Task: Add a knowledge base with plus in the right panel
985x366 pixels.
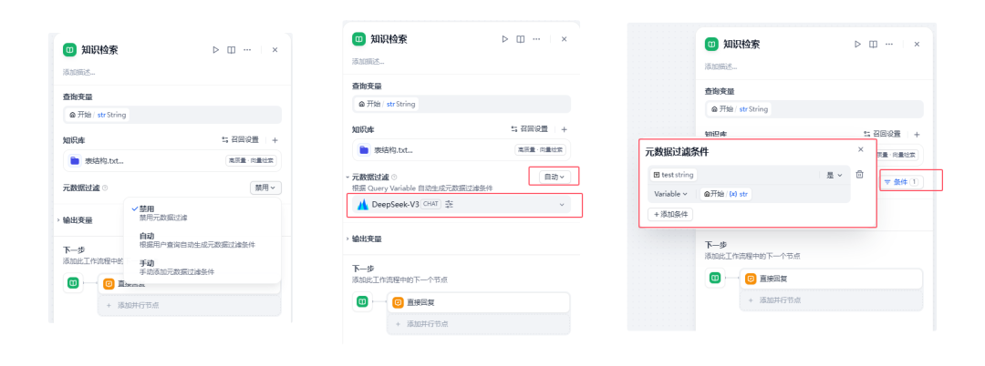Action: click(918, 134)
